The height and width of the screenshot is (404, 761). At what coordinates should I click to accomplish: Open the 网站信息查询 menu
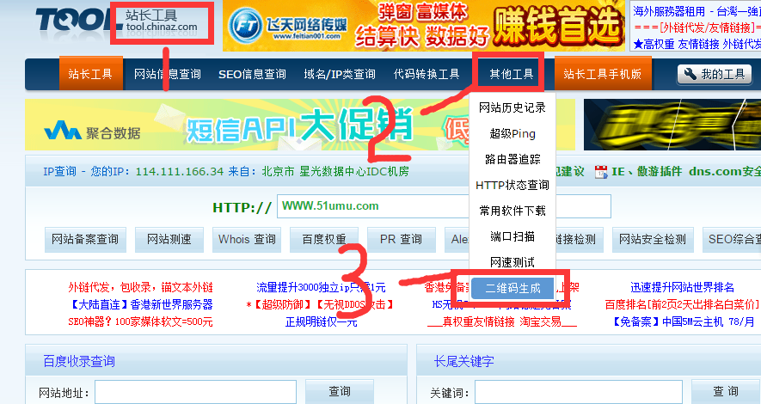click(x=168, y=74)
